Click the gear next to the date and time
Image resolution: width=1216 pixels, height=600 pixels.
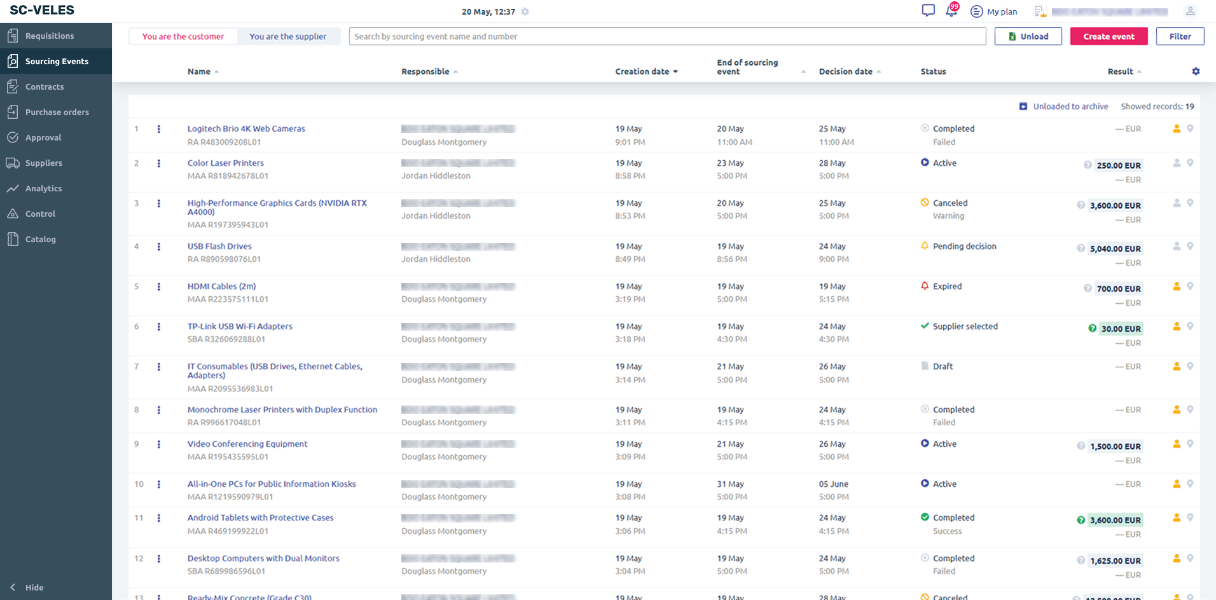click(525, 11)
